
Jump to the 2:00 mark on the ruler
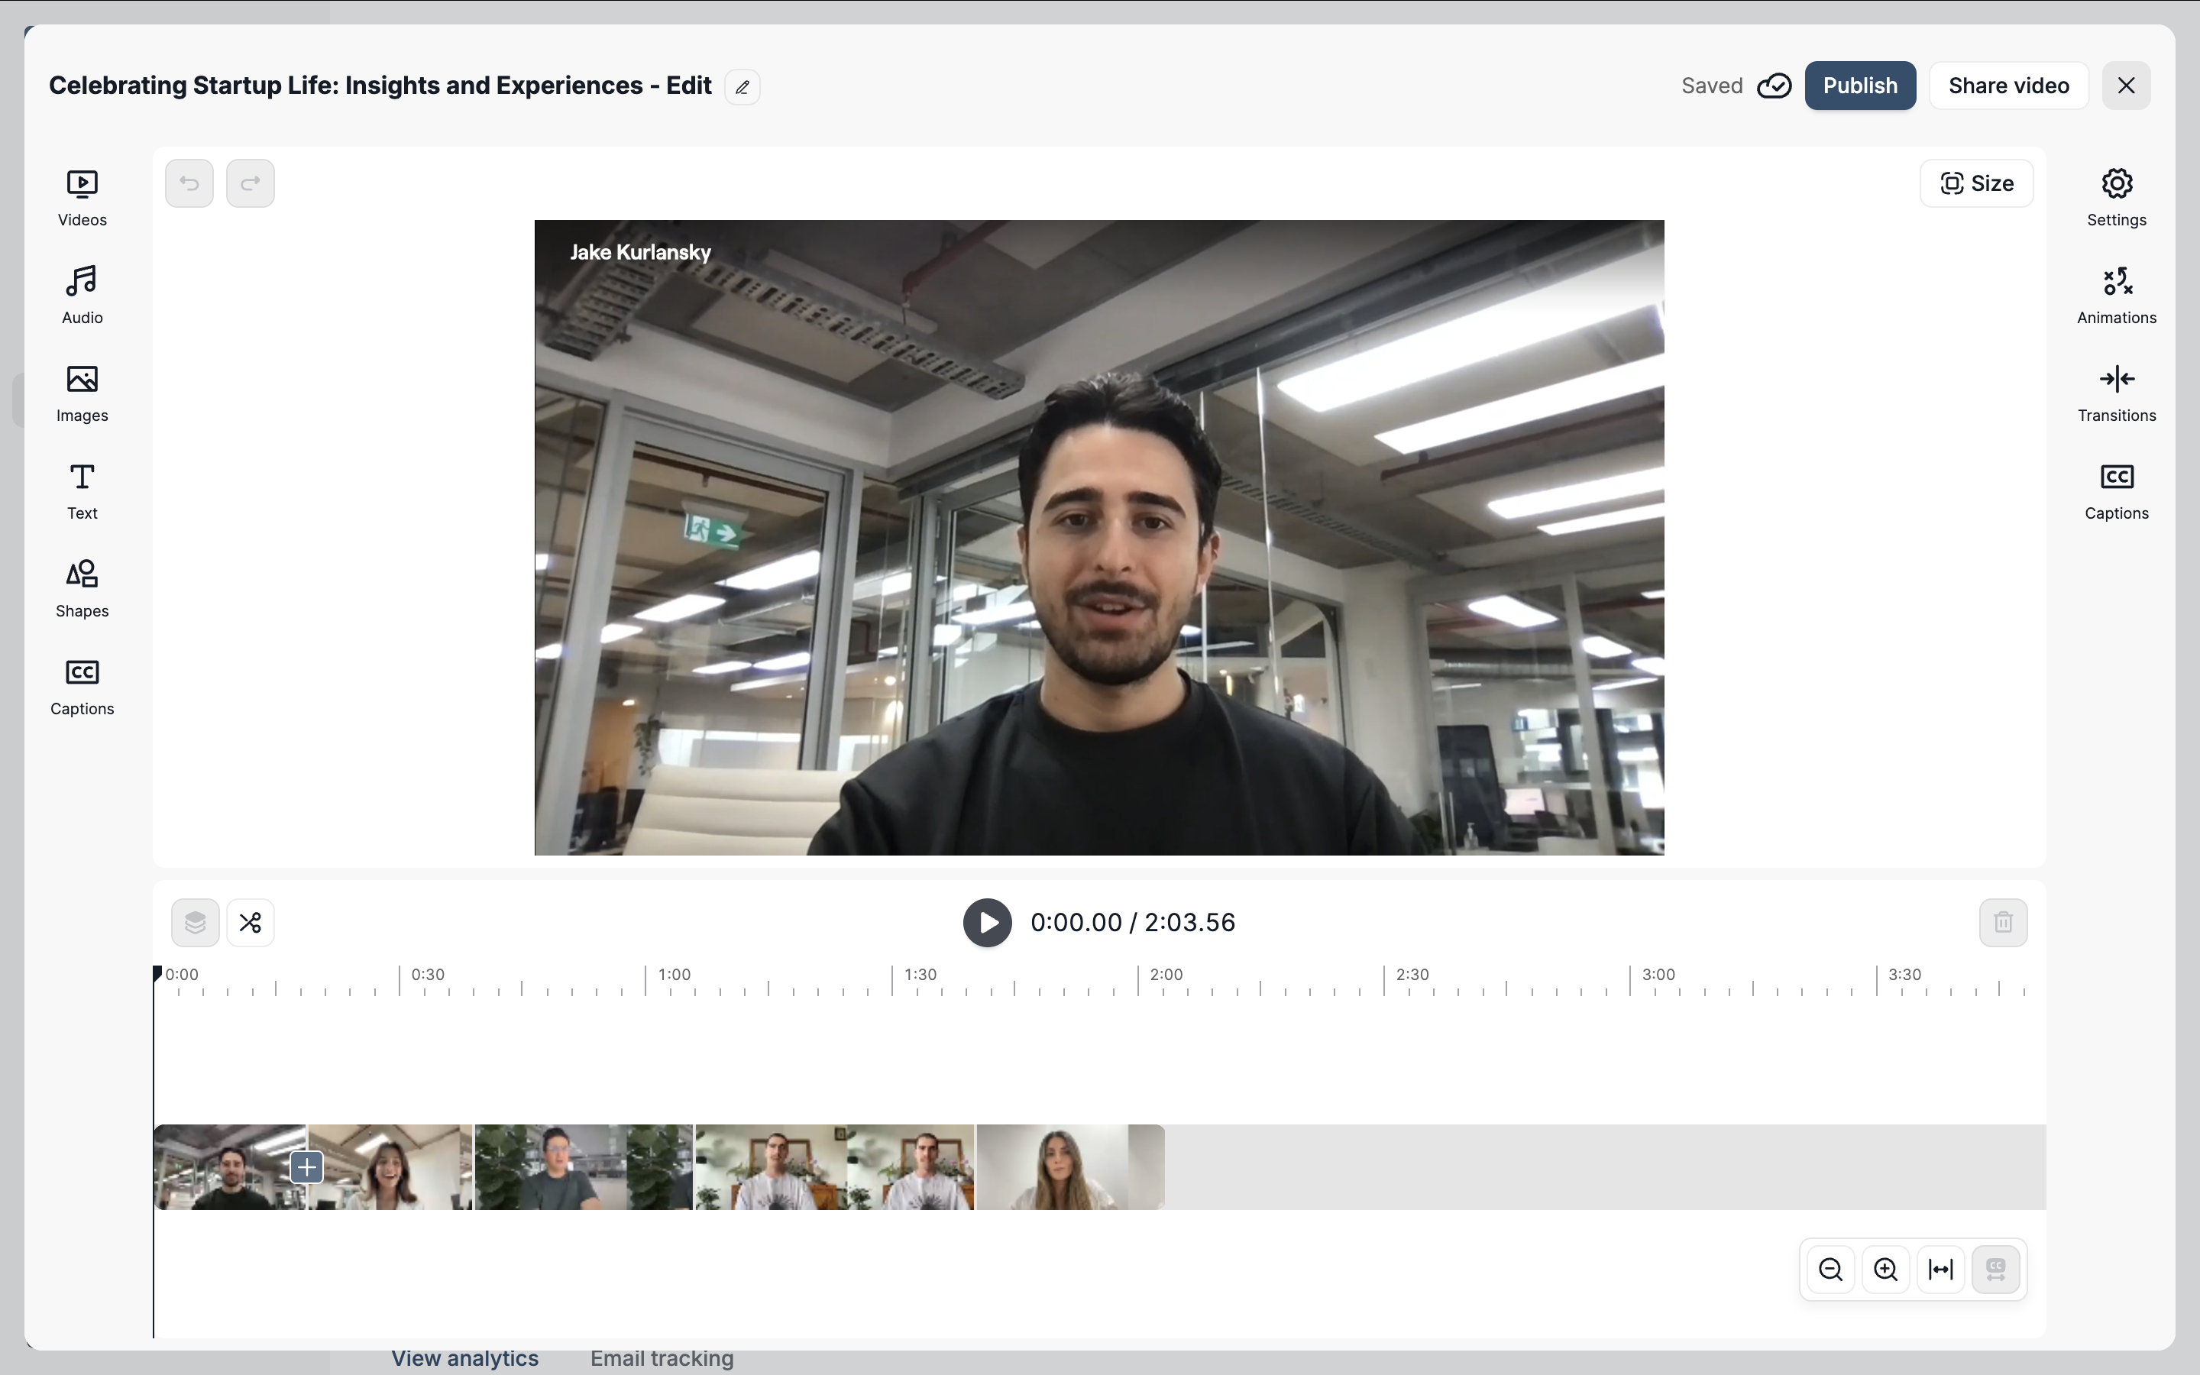[x=1166, y=975]
